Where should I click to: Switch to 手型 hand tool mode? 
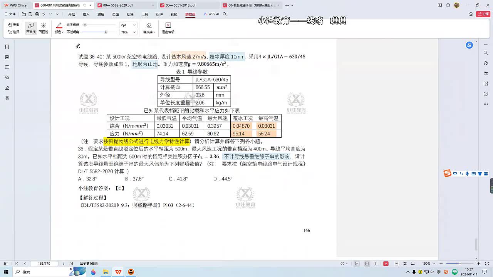pos(14,25)
